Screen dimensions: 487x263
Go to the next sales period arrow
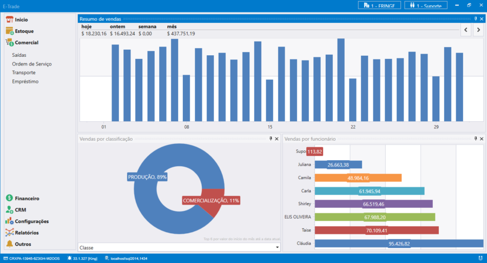478,30
